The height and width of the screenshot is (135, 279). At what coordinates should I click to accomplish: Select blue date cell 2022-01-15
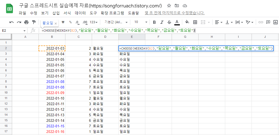point(52,126)
